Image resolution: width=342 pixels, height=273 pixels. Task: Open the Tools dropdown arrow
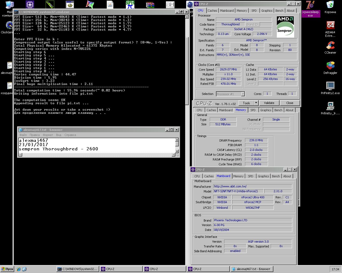[256, 103]
